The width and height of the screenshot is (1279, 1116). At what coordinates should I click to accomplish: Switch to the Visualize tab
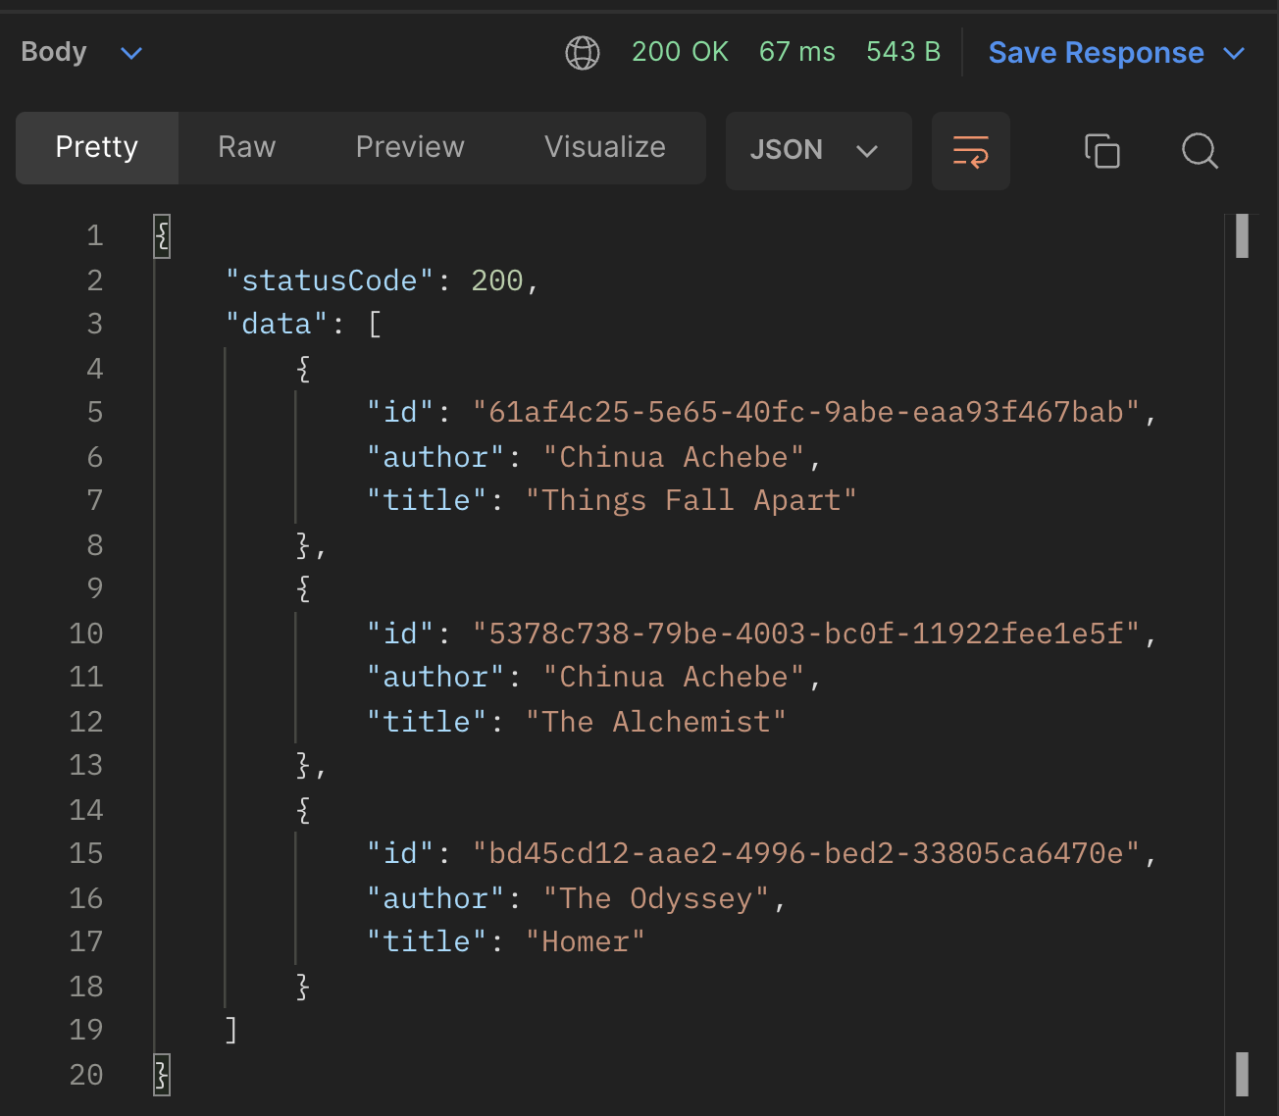(x=605, y=148)
